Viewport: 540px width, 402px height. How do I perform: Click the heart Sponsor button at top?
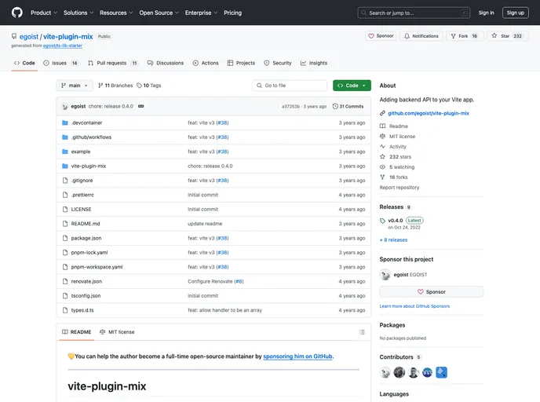381,36
